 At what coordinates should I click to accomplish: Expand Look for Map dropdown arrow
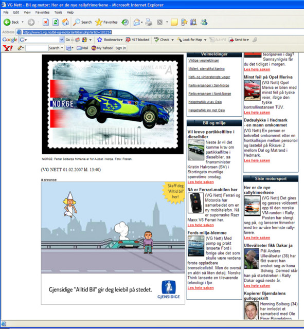pos(205,40)
